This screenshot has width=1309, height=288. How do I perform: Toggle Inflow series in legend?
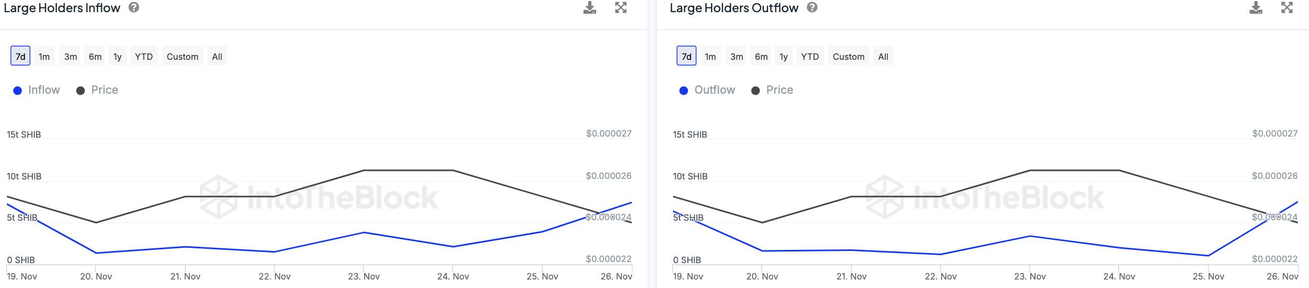click(37, 90)
